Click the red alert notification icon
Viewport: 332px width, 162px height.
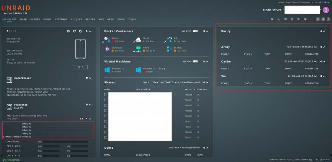tap(312, 19)
